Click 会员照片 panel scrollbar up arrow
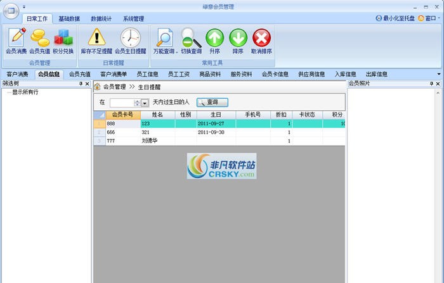This screenshot has height=283, width=444. 438,92
